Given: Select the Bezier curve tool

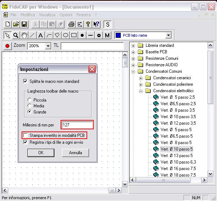Looking at the screenshot, I should coord(49,35).
